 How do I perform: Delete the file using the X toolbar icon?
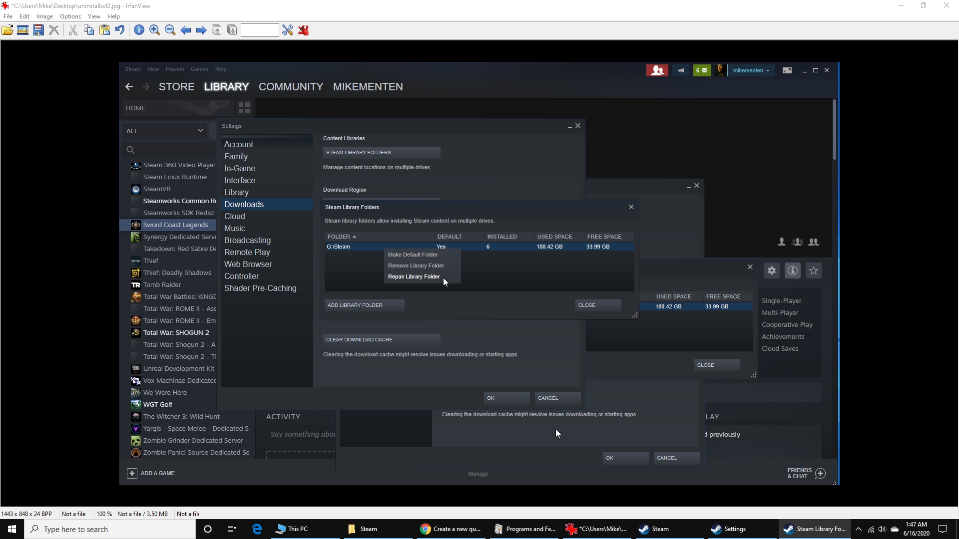pyautogui.click(x=54, y=30)
